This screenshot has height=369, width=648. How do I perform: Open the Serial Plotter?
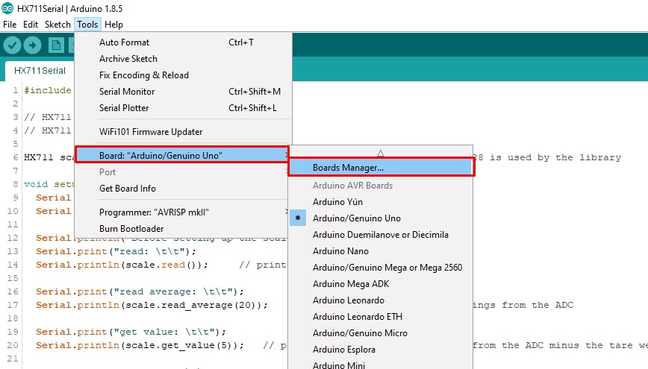point(183,108)
